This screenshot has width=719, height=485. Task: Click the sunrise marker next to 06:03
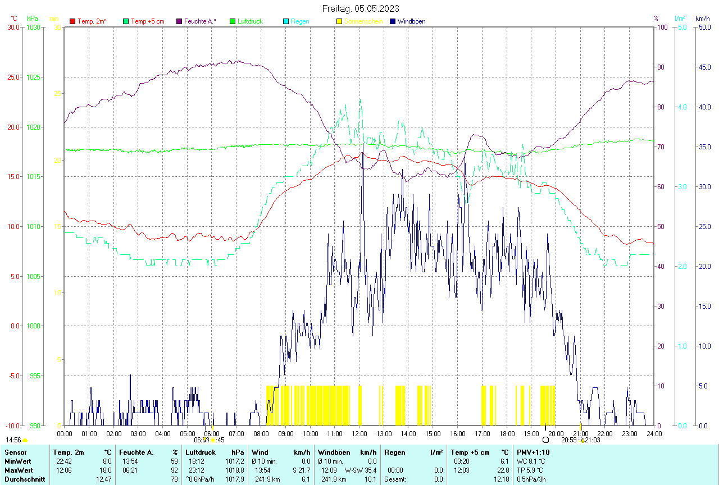pos(212,440)
